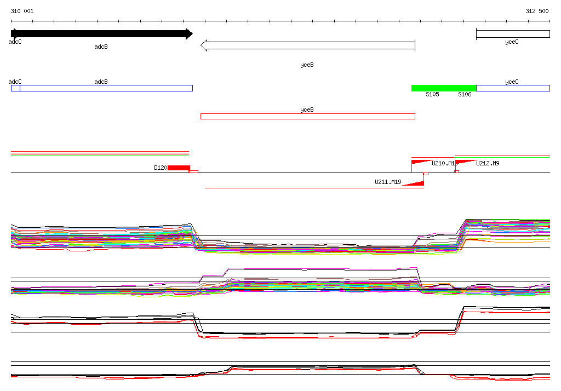Click the small red open box after D120
The image size is (561, 391).
point(193,172)
